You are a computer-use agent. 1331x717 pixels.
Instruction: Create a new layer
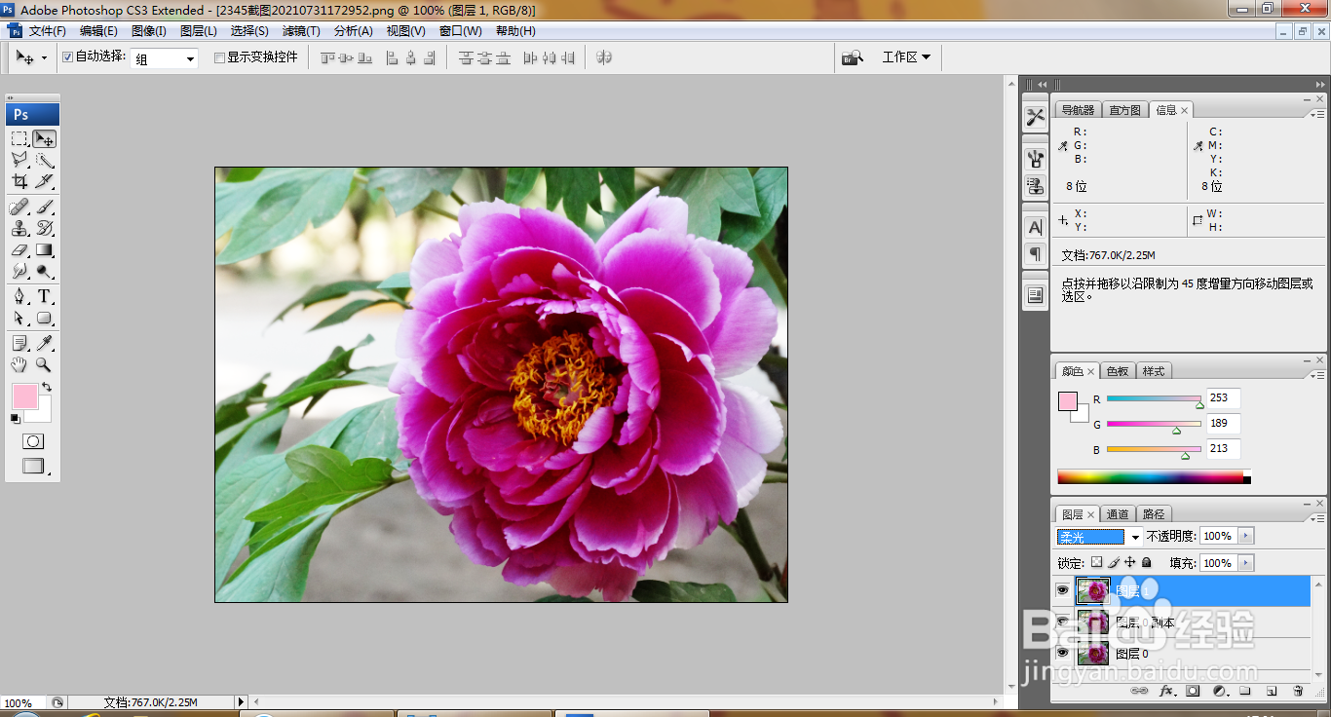coord(1272,691)
